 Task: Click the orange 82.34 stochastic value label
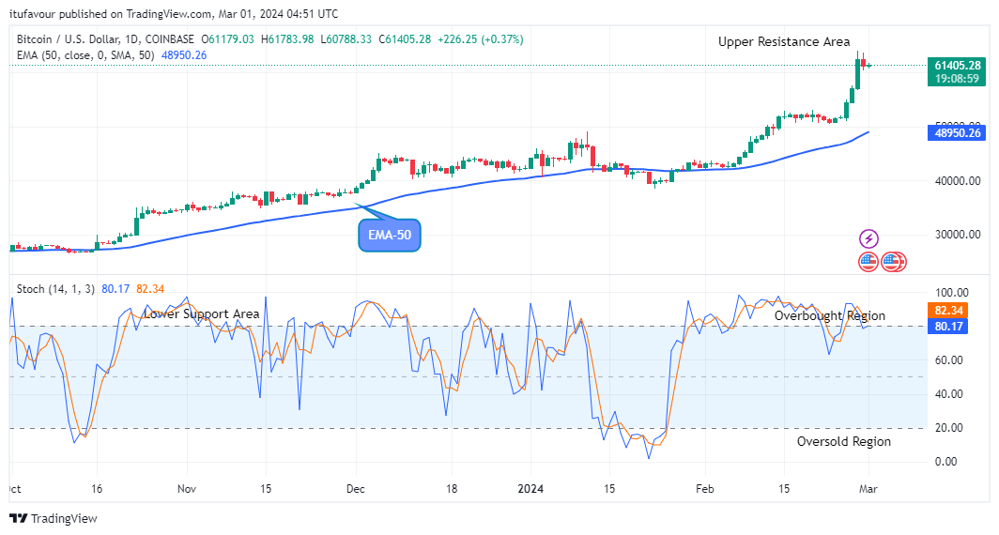[x=958, y=310]
